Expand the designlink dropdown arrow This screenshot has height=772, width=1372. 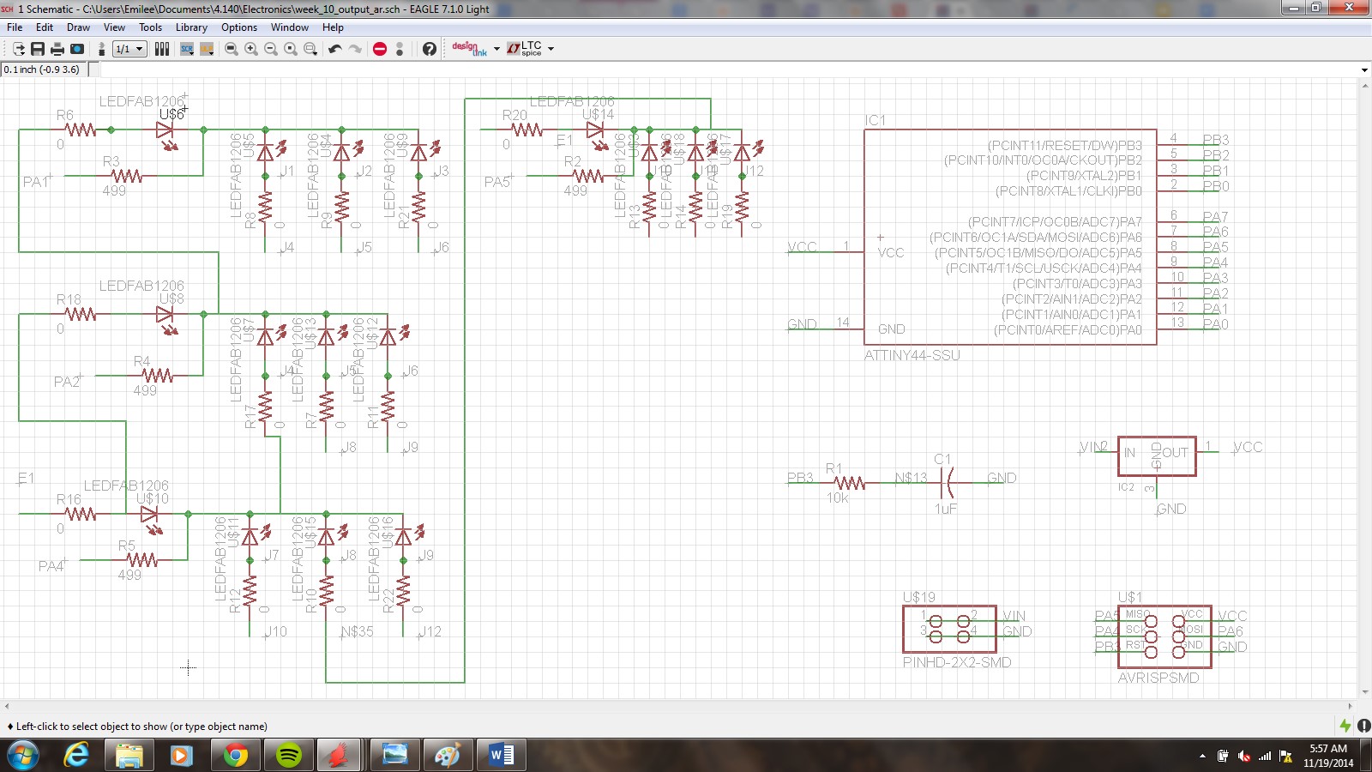[x=496, y=49]
